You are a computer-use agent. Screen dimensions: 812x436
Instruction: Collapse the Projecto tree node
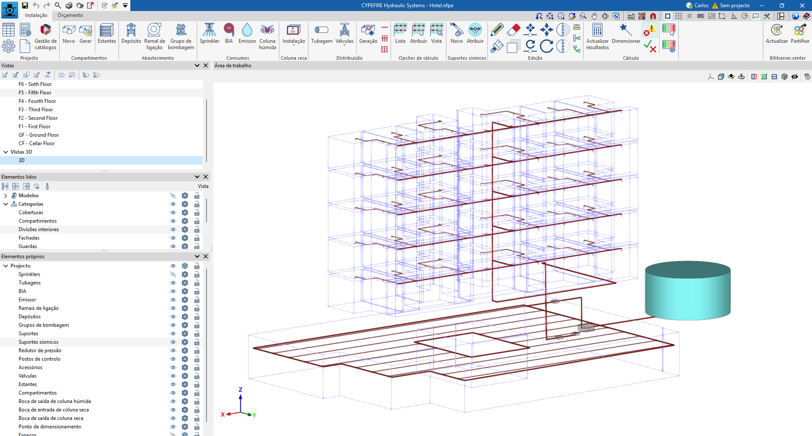point(6,266)
